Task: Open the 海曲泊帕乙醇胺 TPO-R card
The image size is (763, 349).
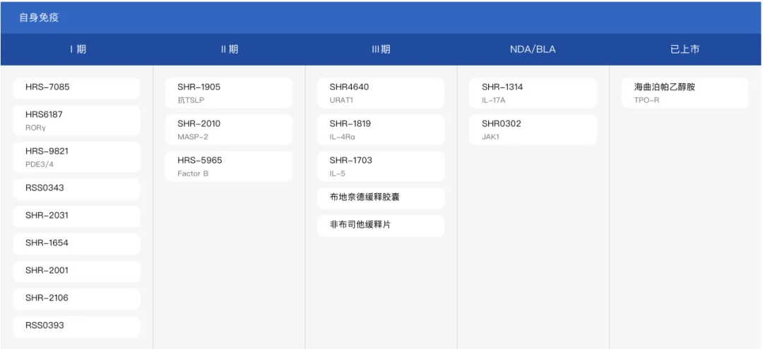Action: 685,93
